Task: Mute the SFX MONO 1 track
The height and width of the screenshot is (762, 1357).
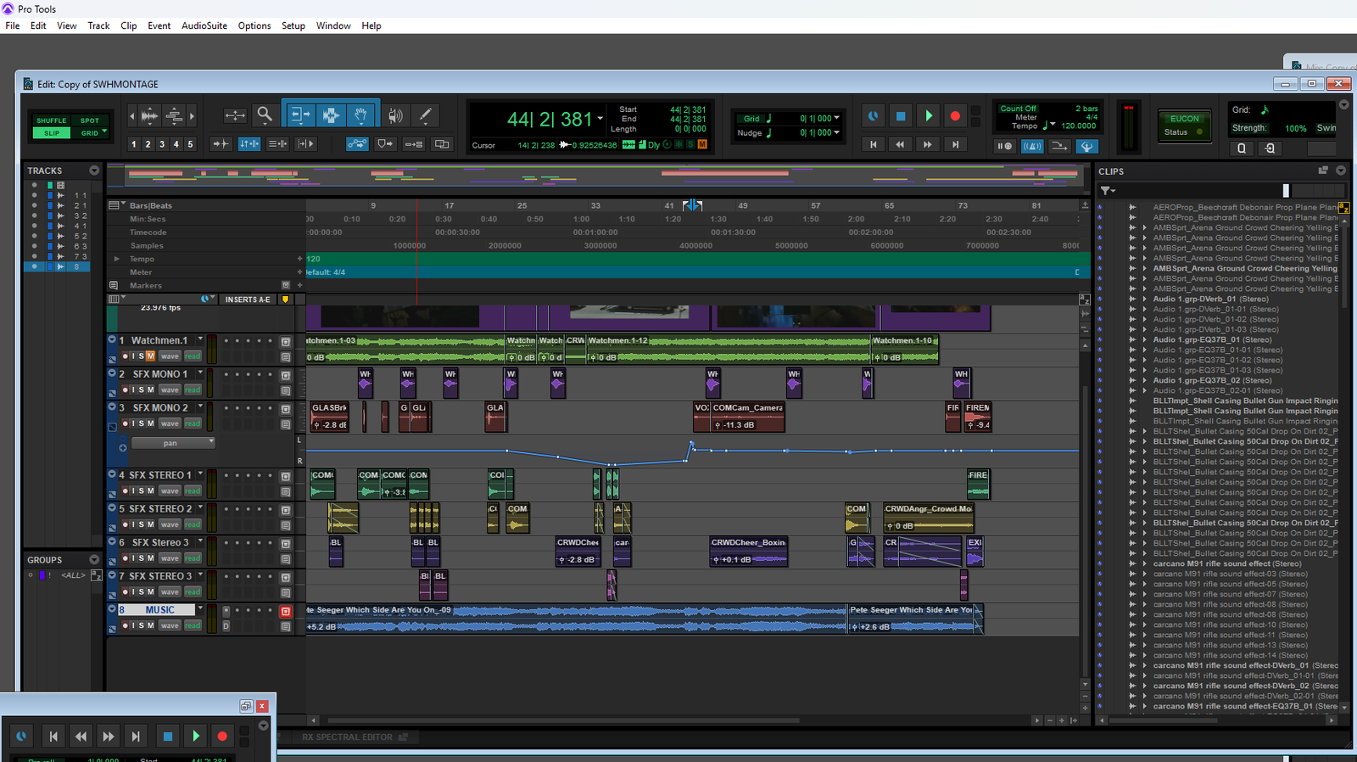Action: pyautogui.click(x=151, y=389)
